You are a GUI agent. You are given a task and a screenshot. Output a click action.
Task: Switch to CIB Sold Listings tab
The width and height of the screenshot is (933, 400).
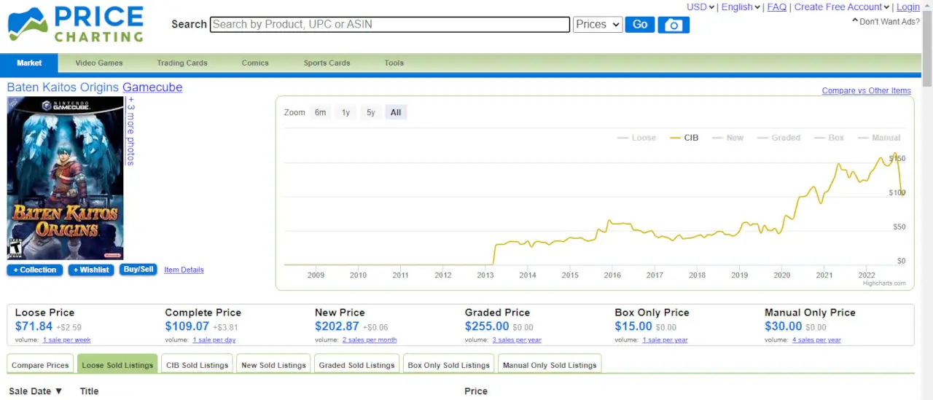197,365
